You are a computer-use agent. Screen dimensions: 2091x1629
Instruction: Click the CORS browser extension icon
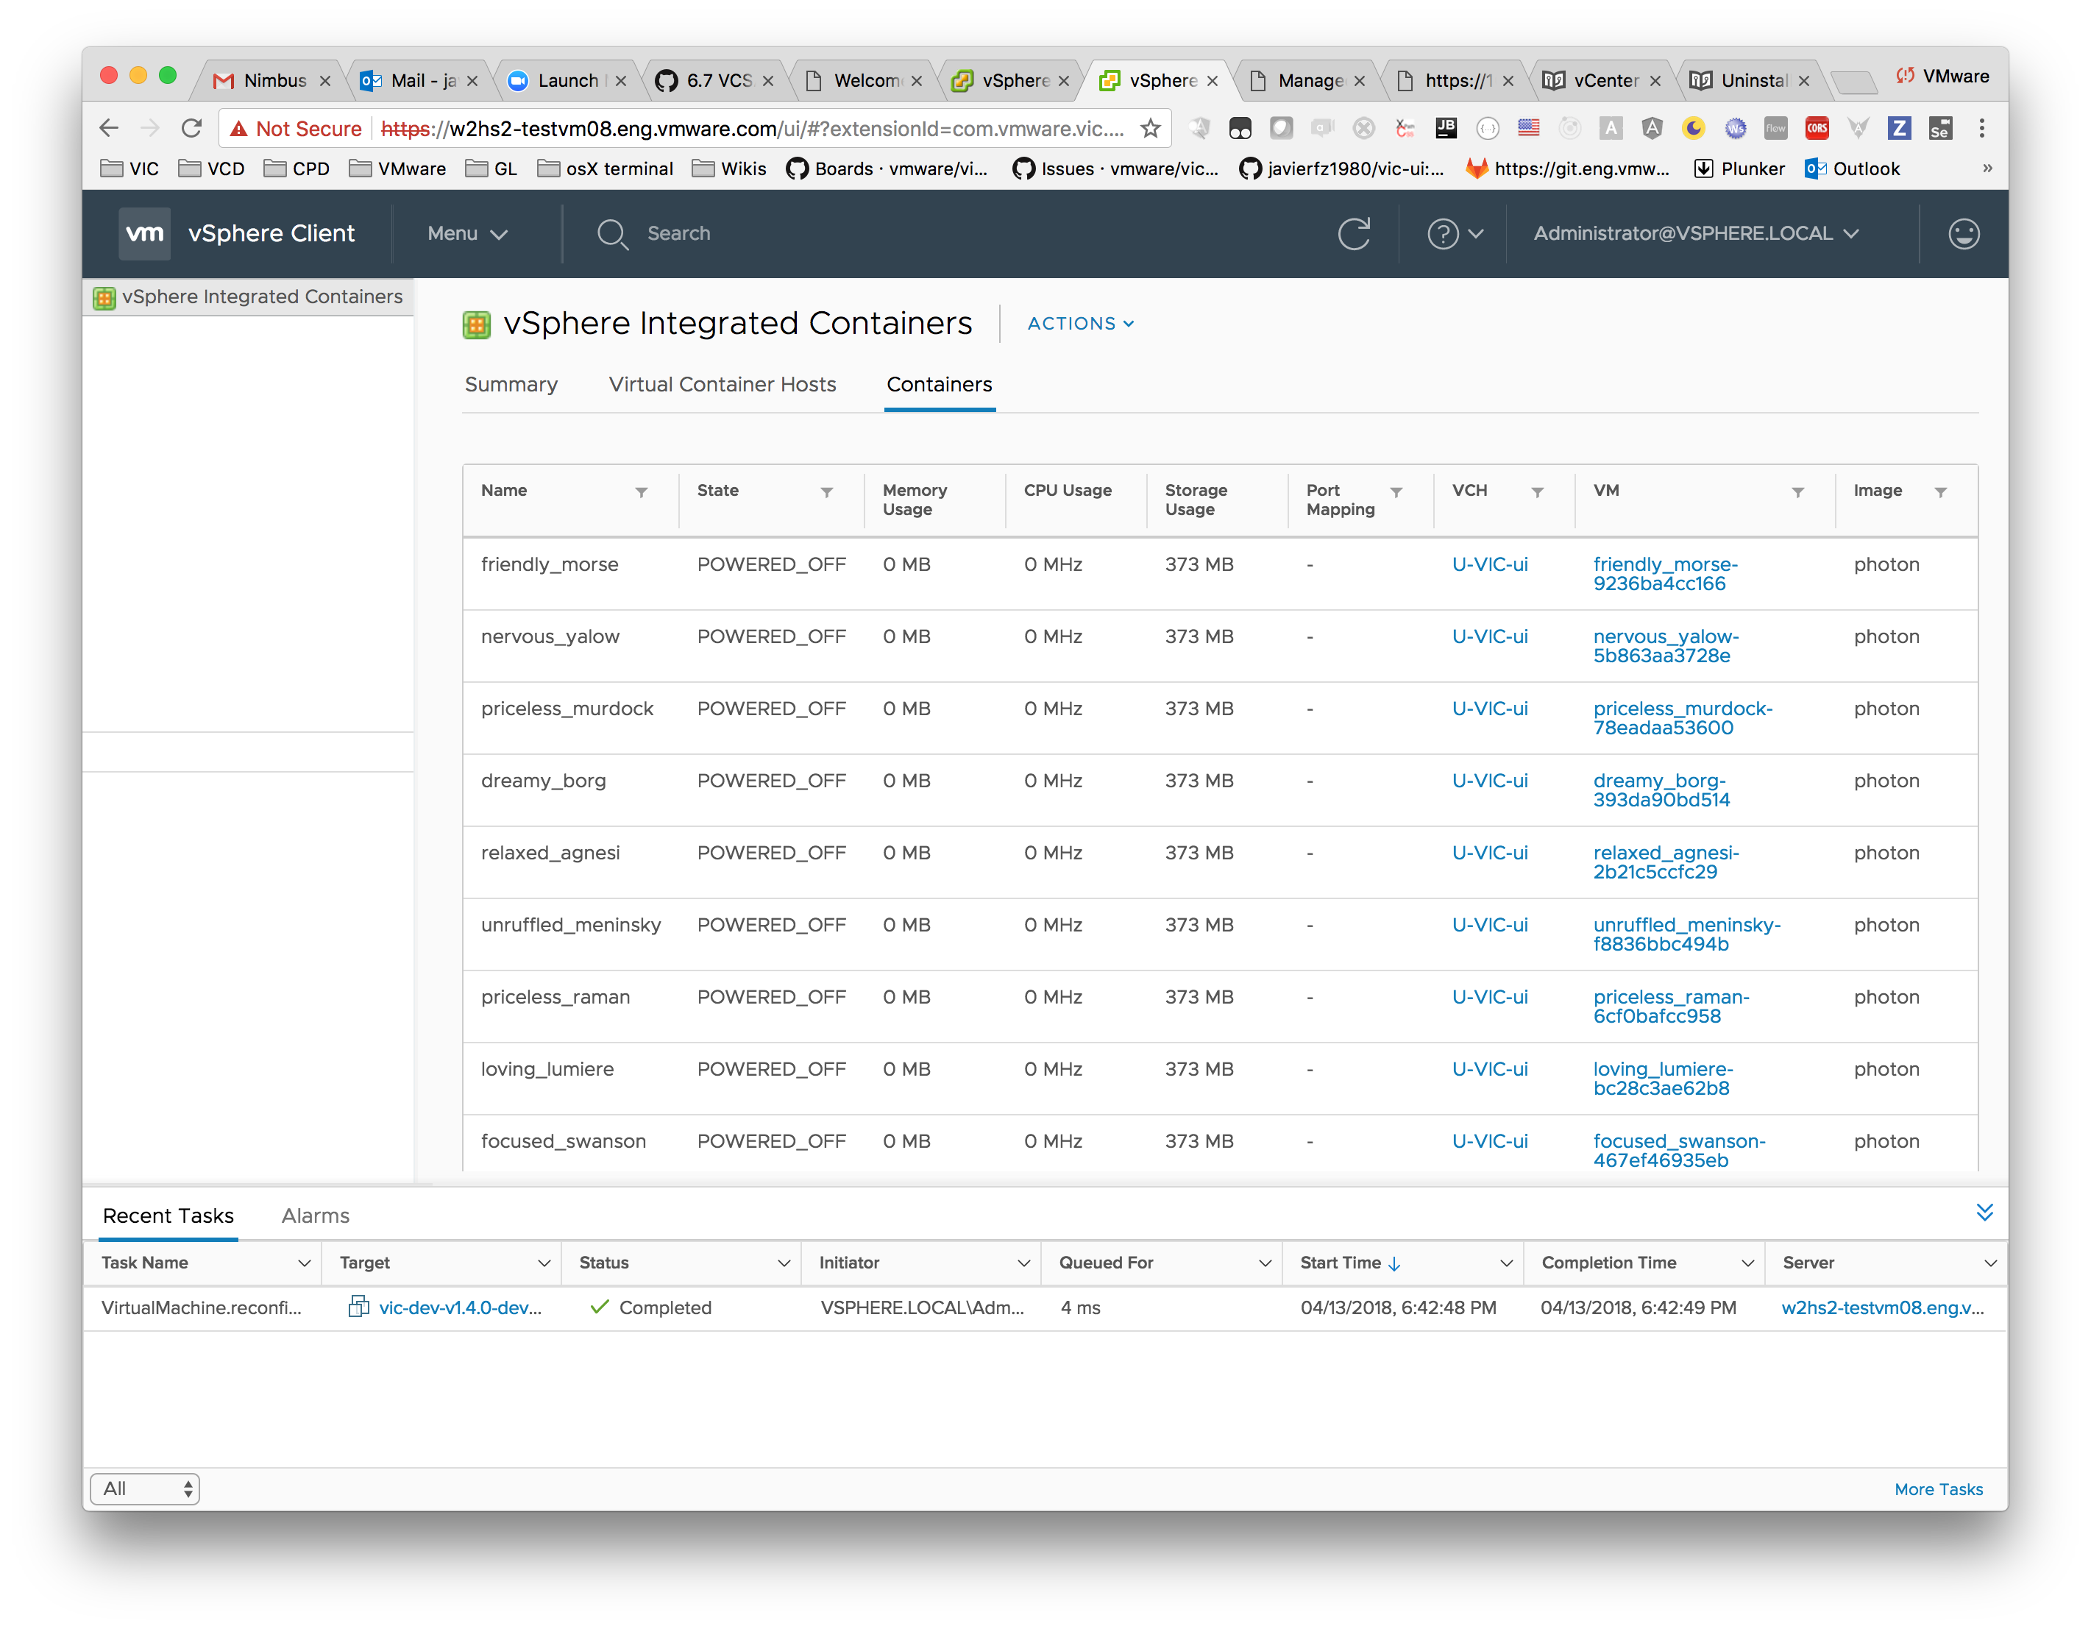(x=1817, y=127)
